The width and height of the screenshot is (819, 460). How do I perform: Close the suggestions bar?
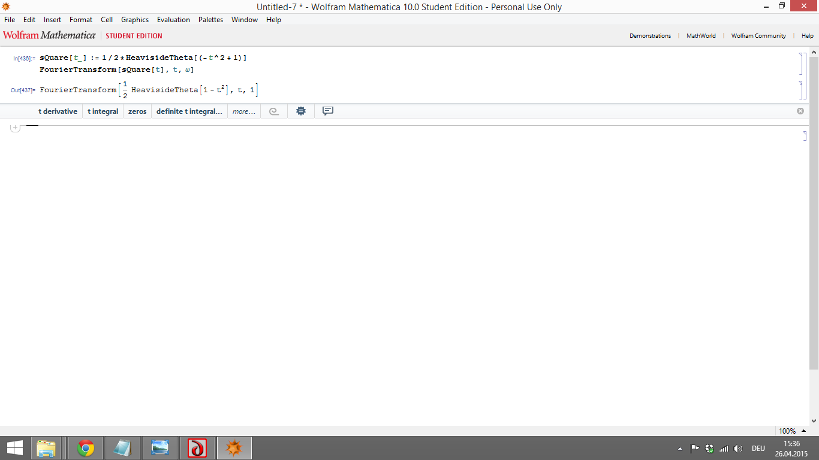tap(800, 111)
